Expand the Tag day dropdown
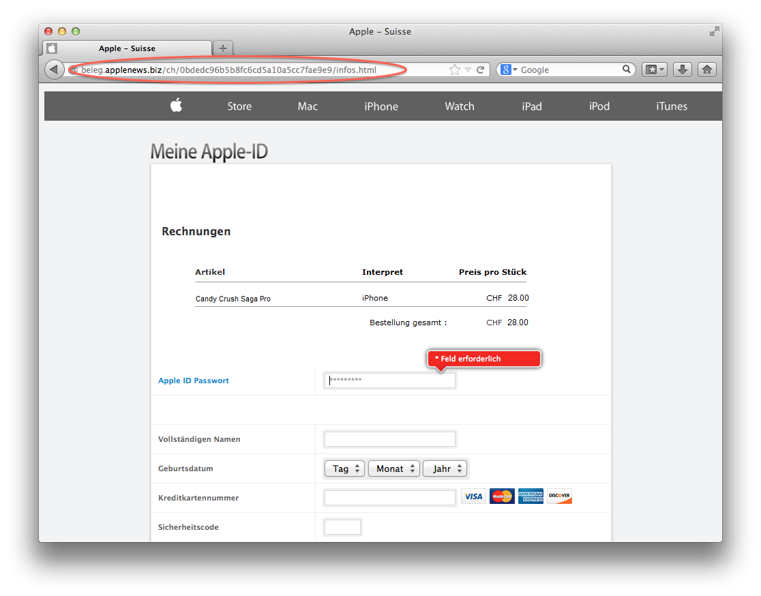This screenshot has height=596, width=761. (344, 468)
